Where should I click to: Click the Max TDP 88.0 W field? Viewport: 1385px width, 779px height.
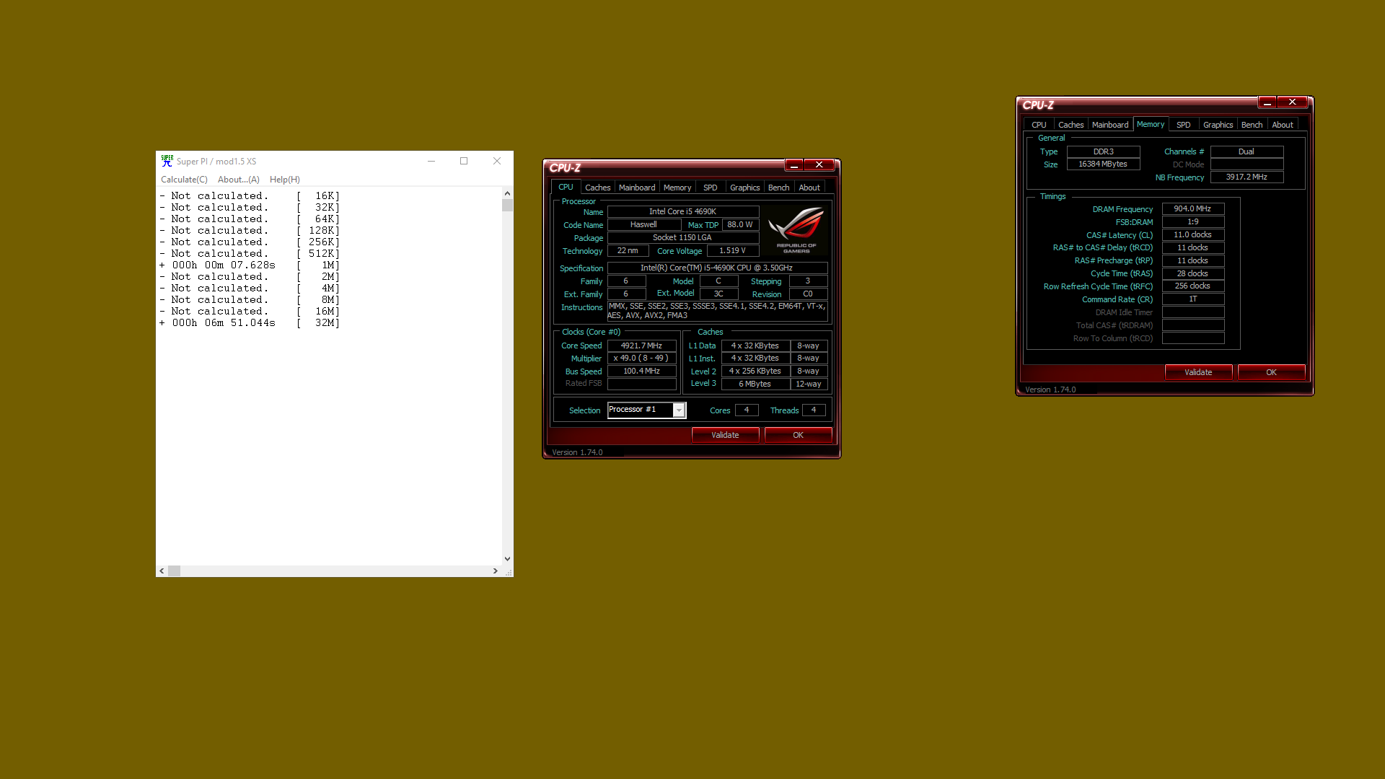click(739, 225)
